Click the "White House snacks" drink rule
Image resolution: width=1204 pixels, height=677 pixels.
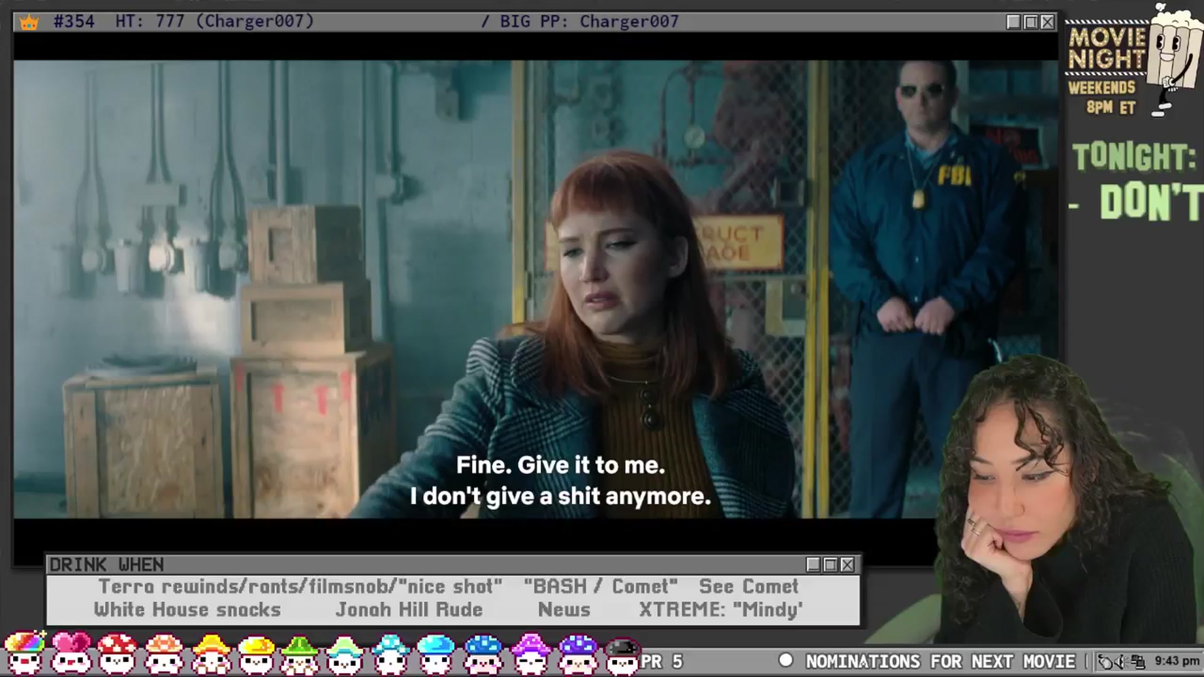pos(187,609)
